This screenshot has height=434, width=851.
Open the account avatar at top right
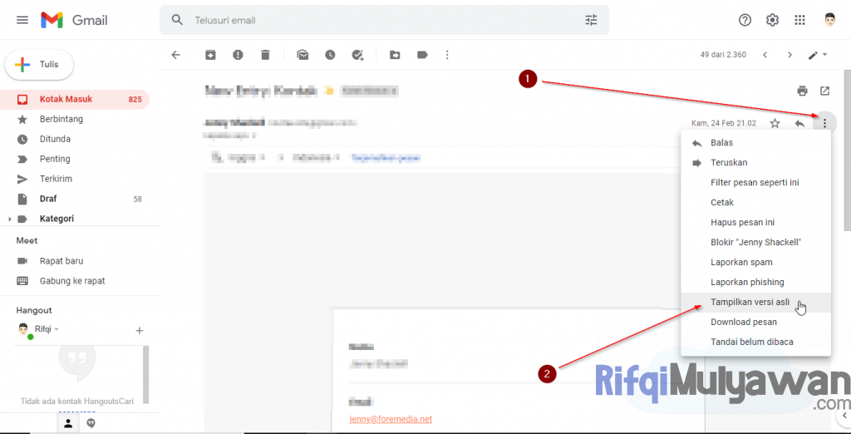coord(829,20)
